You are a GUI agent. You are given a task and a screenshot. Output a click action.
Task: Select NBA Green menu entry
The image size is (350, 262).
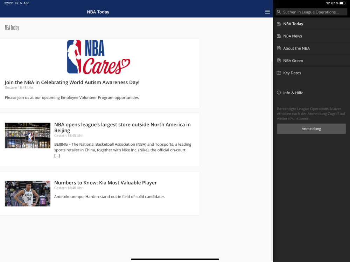pyautogui.click(x=311, y=60)
